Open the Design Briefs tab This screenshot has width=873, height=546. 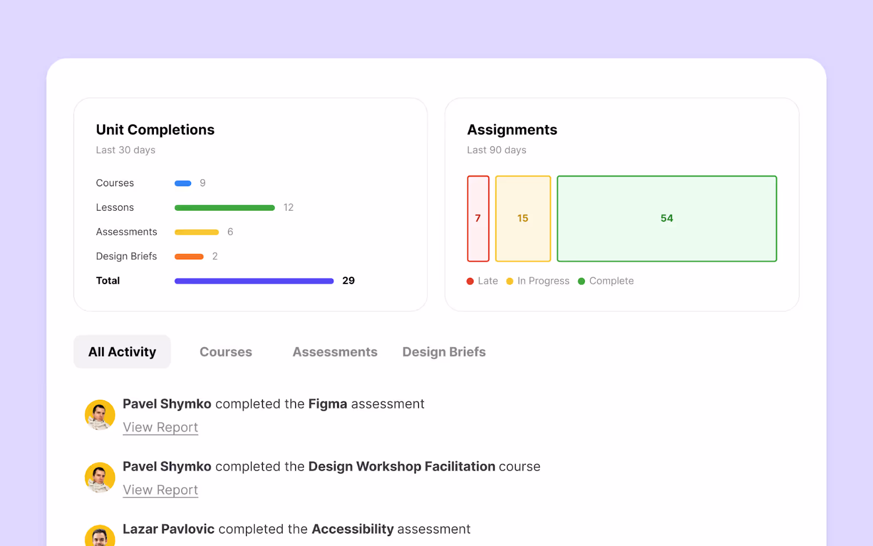[444, 352]
